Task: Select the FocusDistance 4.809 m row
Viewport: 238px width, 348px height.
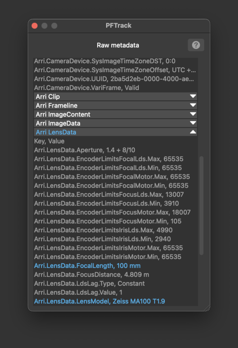Action: (116, 274)
